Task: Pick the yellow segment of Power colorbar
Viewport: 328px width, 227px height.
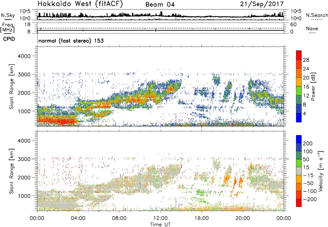Action: tap(299, 82)
